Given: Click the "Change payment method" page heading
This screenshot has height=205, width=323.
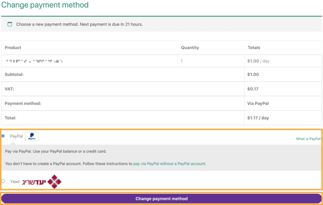Looking at the screenshot, I should [45, 5].
